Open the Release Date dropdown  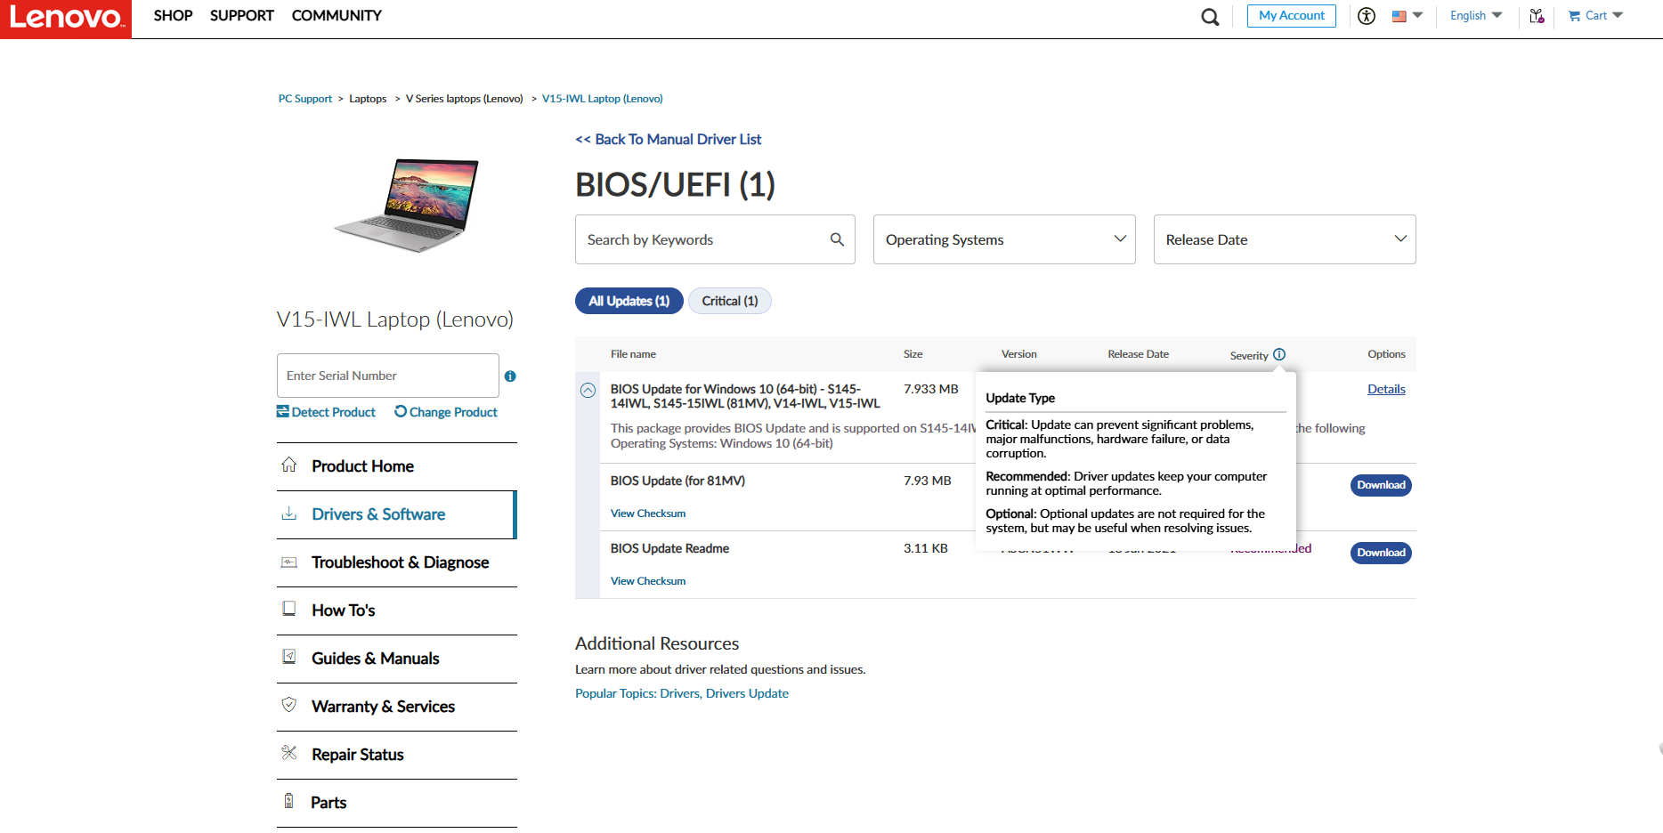point(1285,239)
